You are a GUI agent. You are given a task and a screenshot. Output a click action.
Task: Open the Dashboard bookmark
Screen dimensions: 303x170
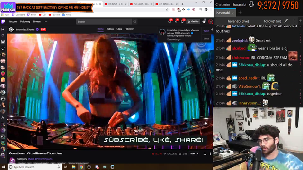pos(18,15)
